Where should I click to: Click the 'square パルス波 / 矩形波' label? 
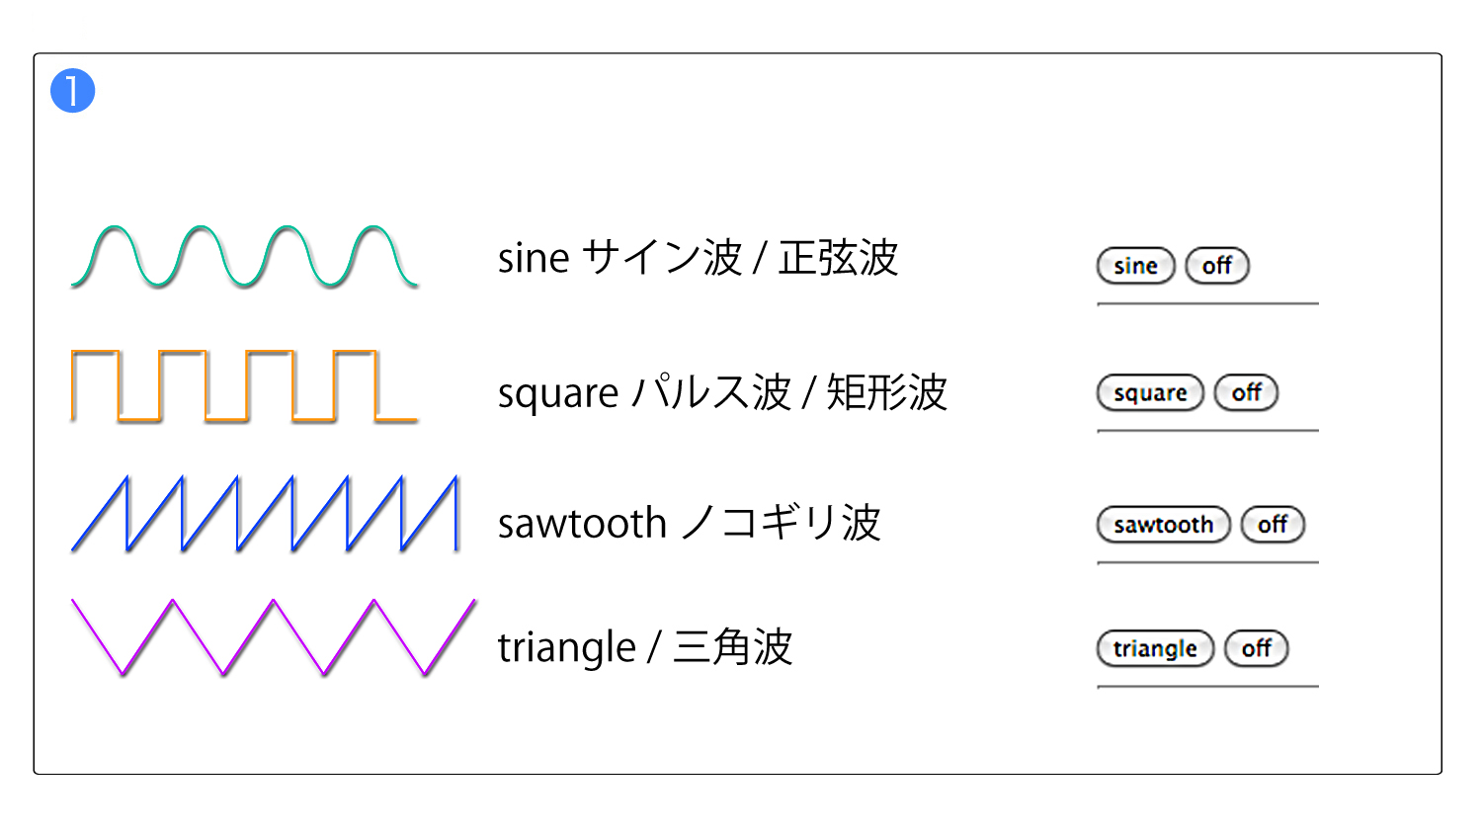(722, 392)
